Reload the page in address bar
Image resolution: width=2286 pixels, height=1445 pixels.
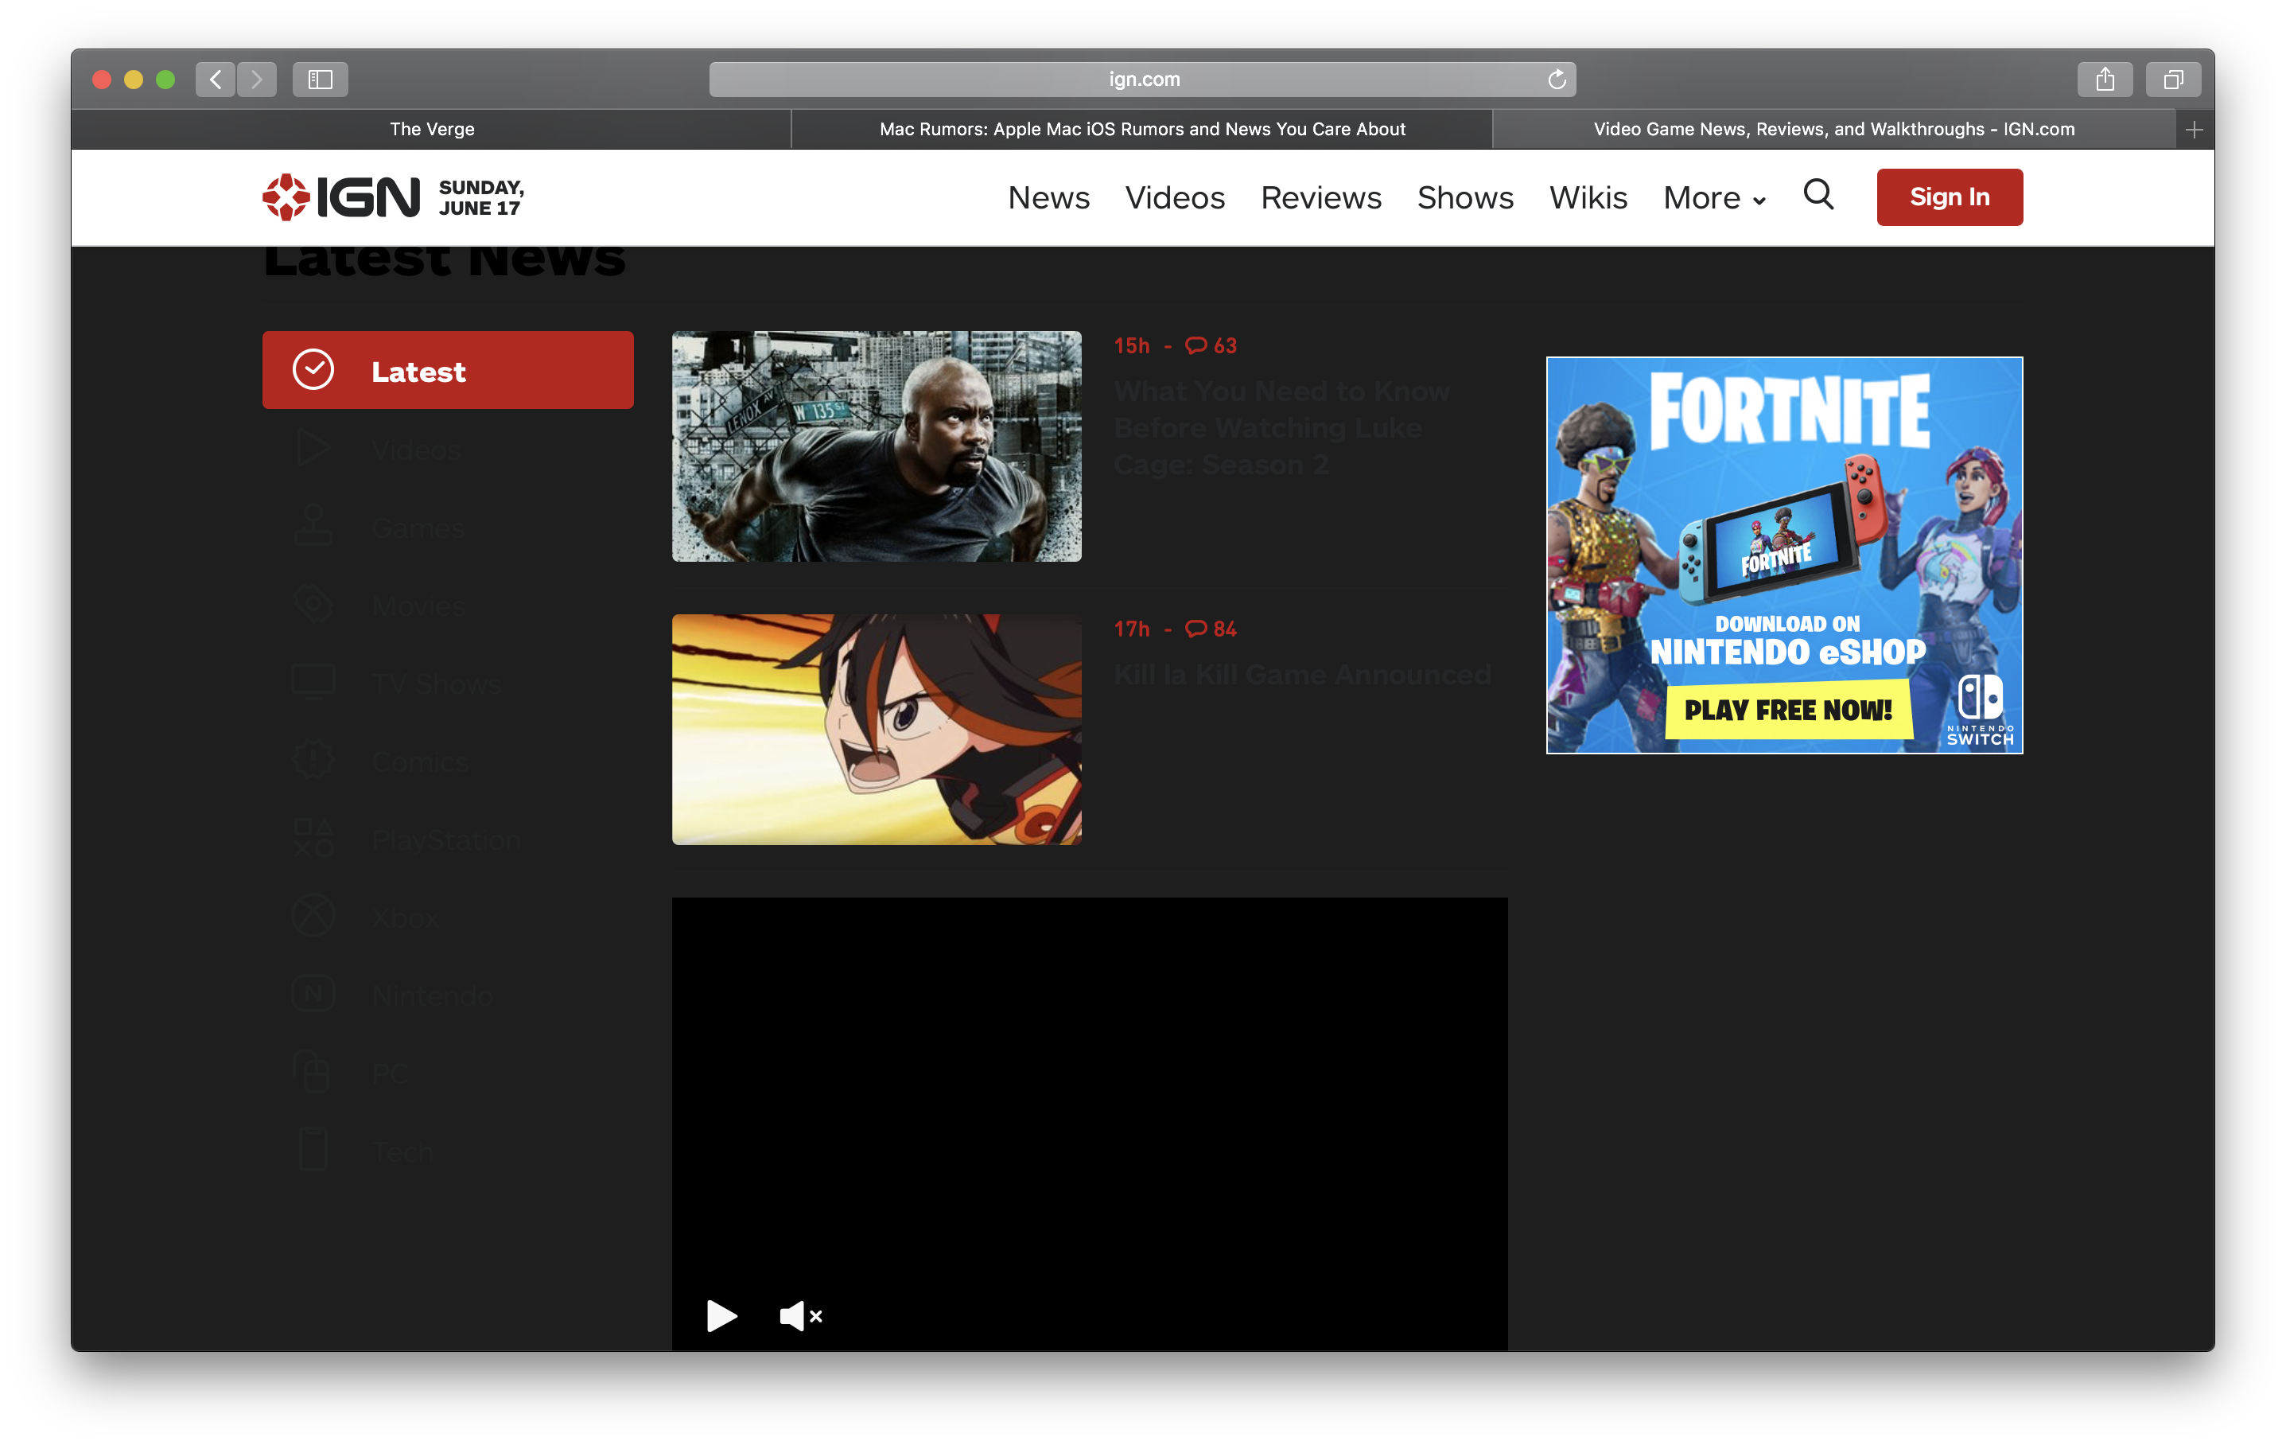1556,80
